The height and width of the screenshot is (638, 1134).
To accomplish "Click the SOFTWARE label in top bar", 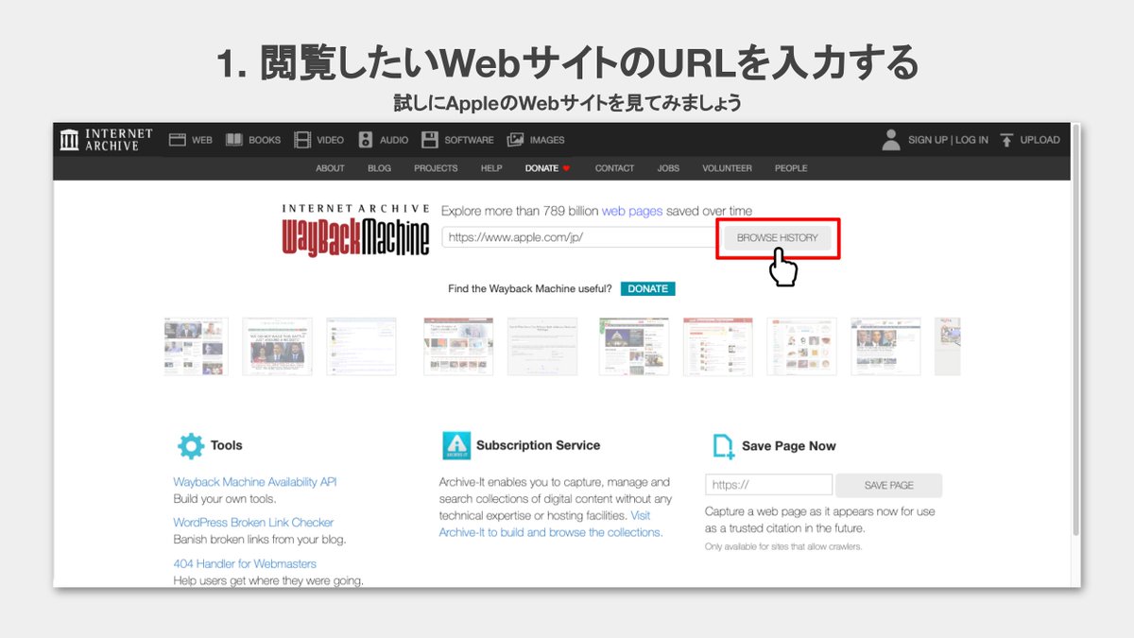I will tap(469, 140).
